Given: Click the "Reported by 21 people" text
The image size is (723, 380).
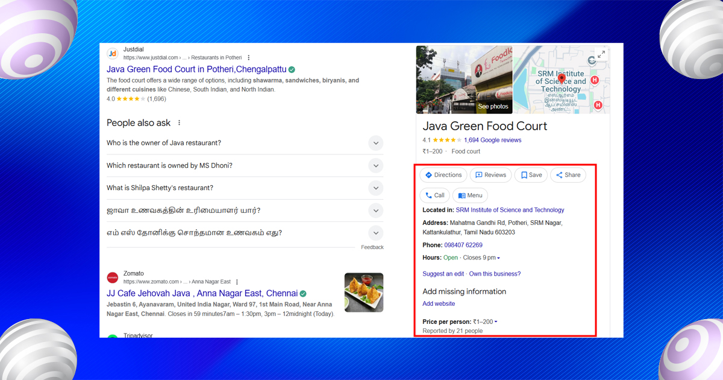Looking at the screenshot, I should pos(452,331).
